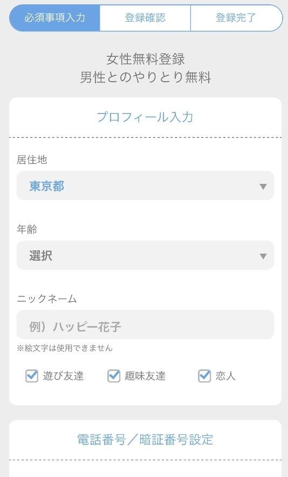Open the 居住地 dropdown showing 東京都
This screenshot has width=288, height=477.
click(145, 186)
